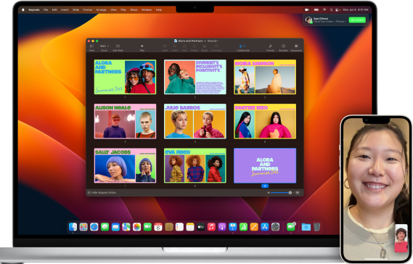Open the Share menu

click(134, 9)
